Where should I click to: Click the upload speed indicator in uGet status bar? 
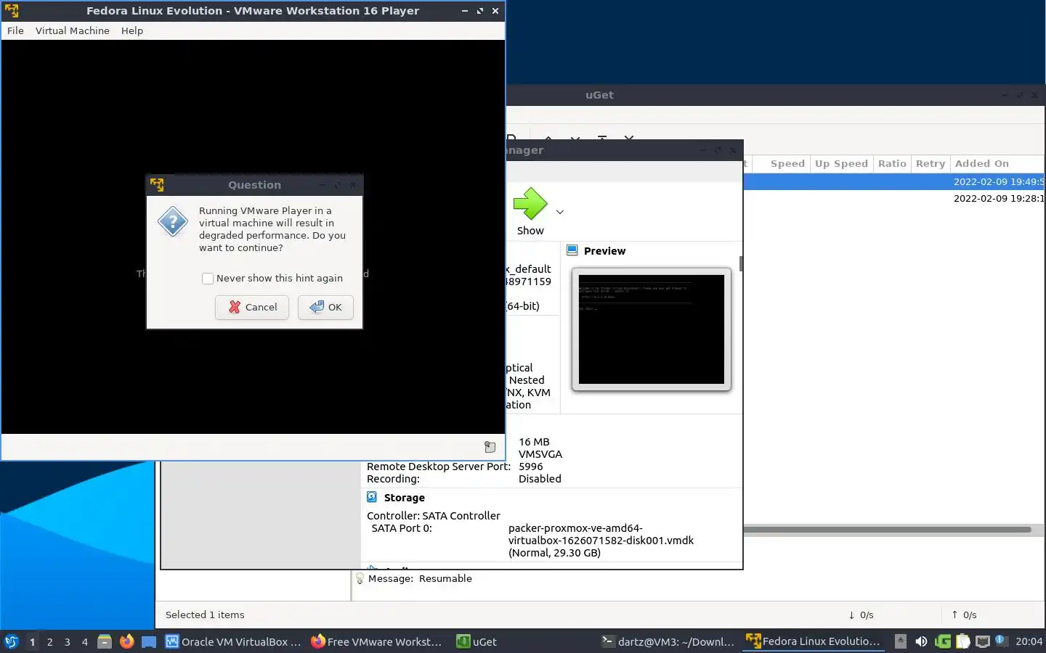pos(964,615)
